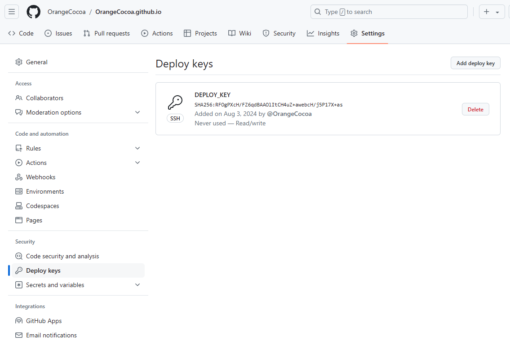Expand the sidebar Actions chevron
The width and height of the screenshot is (510, 354).
tap(137, 163)
